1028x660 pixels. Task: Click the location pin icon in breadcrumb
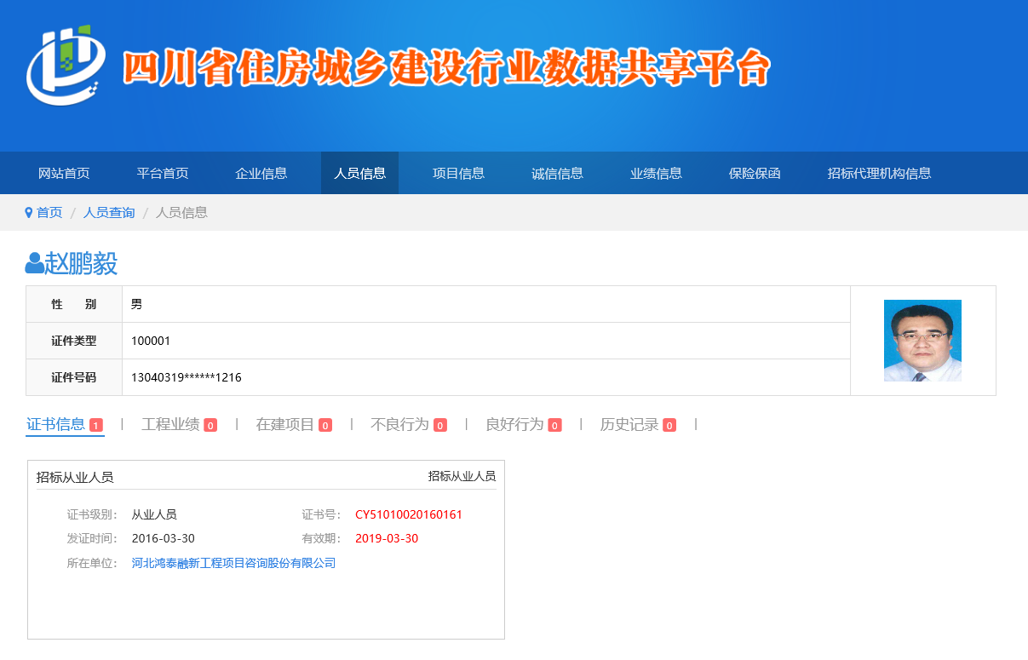(x=29, y=213)
